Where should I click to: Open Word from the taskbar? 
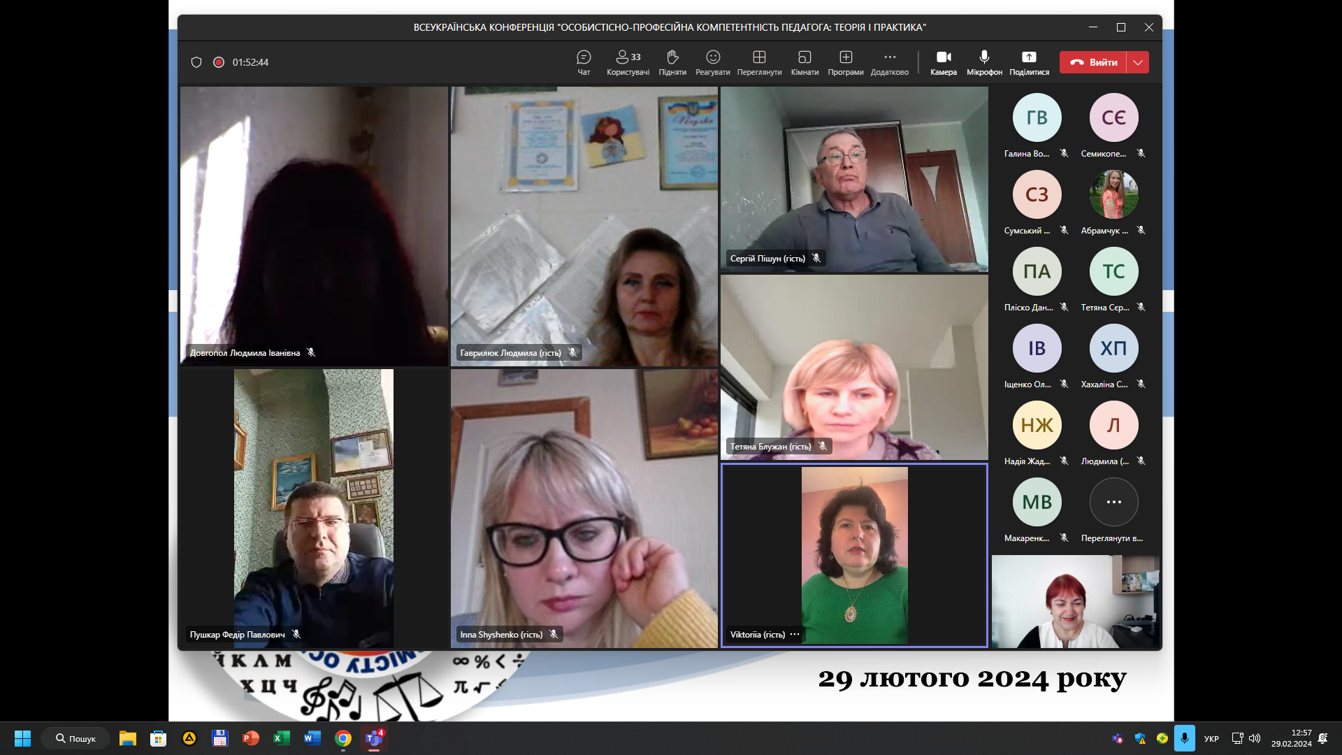312,738
